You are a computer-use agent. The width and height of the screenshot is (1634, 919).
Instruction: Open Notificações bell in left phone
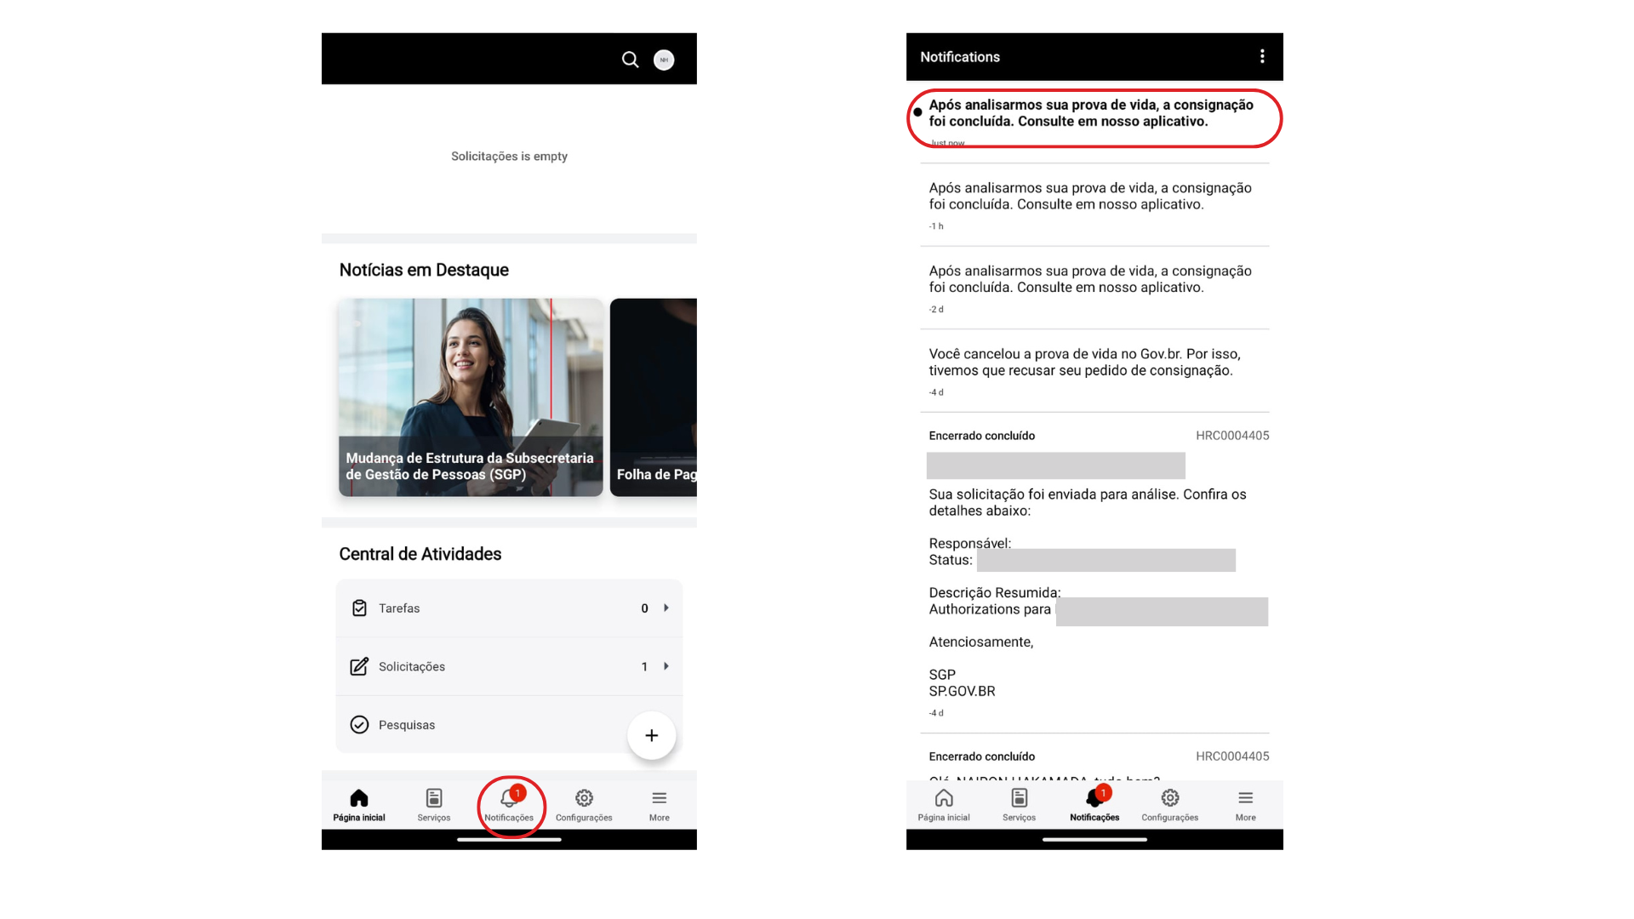pyautogui.click(x=509, y=803)
